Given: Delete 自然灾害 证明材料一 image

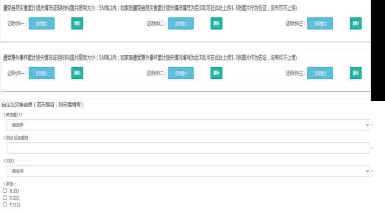Looking at the screenshot, I should tap(77, 24).
